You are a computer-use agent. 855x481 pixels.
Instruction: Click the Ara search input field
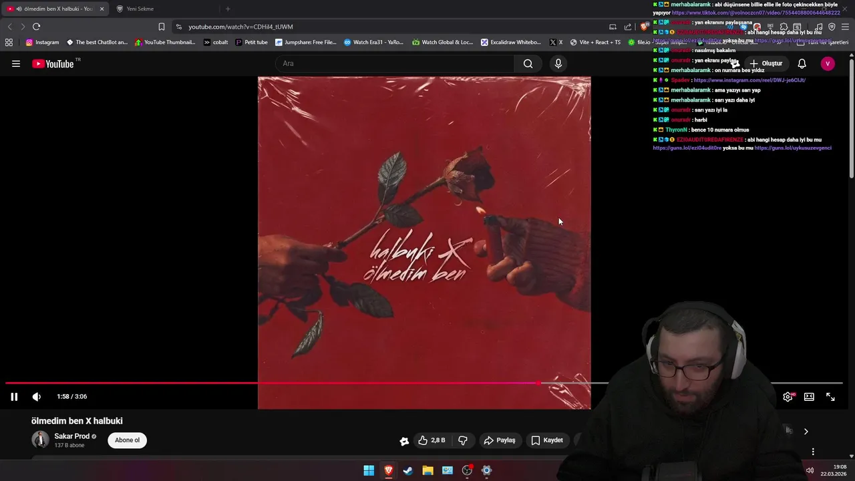click(x=394, y=63)
